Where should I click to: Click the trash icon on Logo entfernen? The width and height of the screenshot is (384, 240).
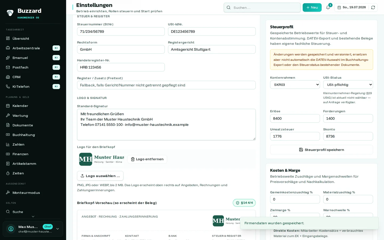click(133, 159)
